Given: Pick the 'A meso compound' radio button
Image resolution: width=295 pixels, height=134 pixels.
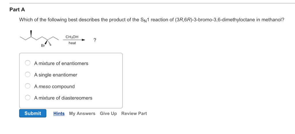Looking at the screenshot, I should tap(28, 86).
